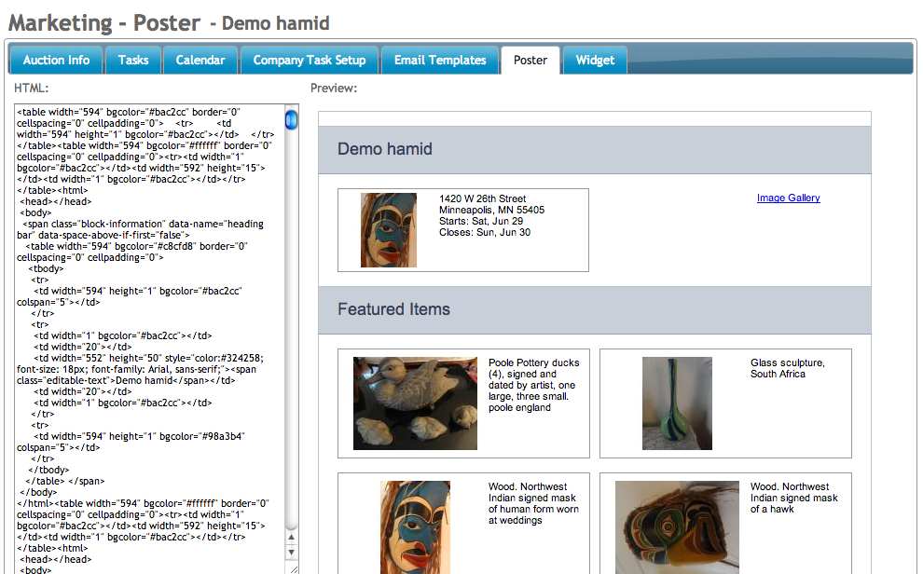Click the Featured Items section heading
This screenshot has height=574, width=923.
click(x=393, y=308)
